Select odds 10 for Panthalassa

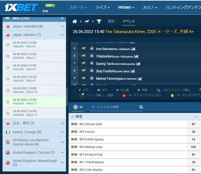tap(193, 162)
